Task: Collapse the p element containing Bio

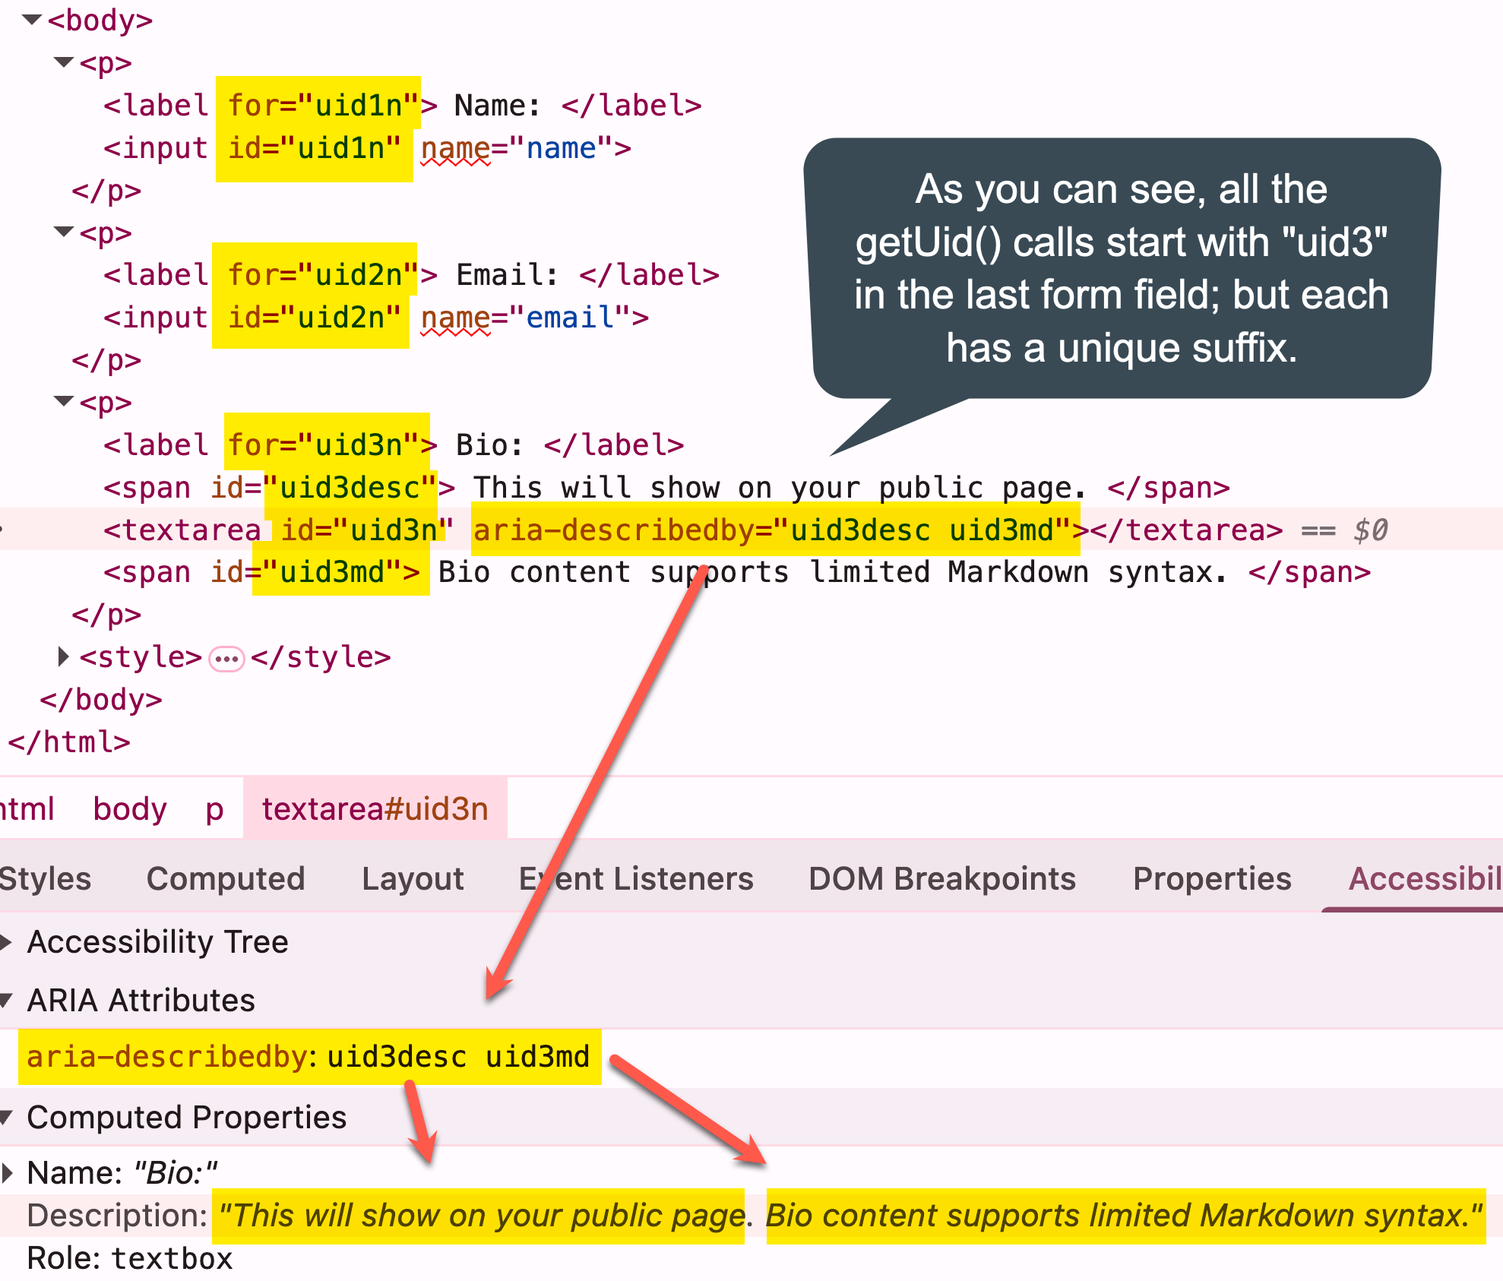Action: tap(63, 403)
